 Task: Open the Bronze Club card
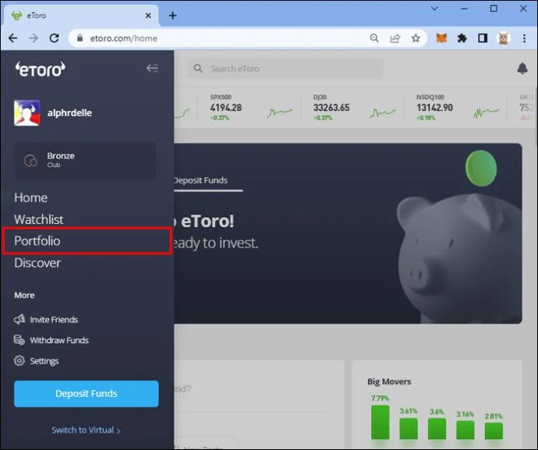85,161
